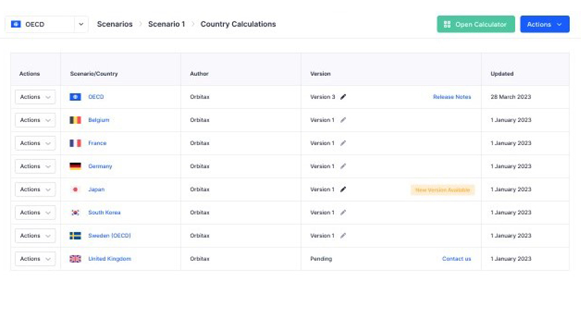This screenshot has height=326, width=581.
Task: Click the United Kingdom flag icon
Action: pos(75,259)
